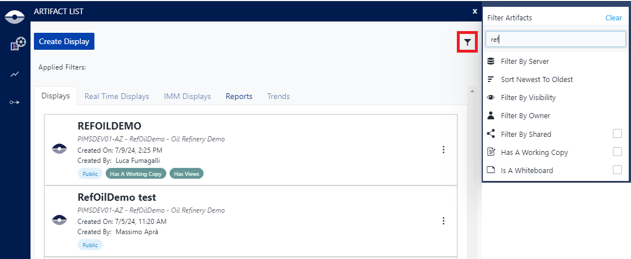This screenshot has width=631, height=259.
Task: Click the filter artifacts search field
Action: [555, 39]
